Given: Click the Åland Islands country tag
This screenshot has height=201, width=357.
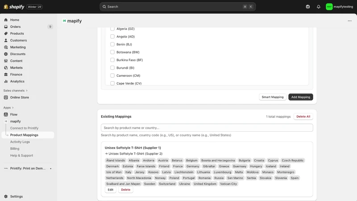Looking at the screenshot, I should pyautogui.click(x=116, y=160).
